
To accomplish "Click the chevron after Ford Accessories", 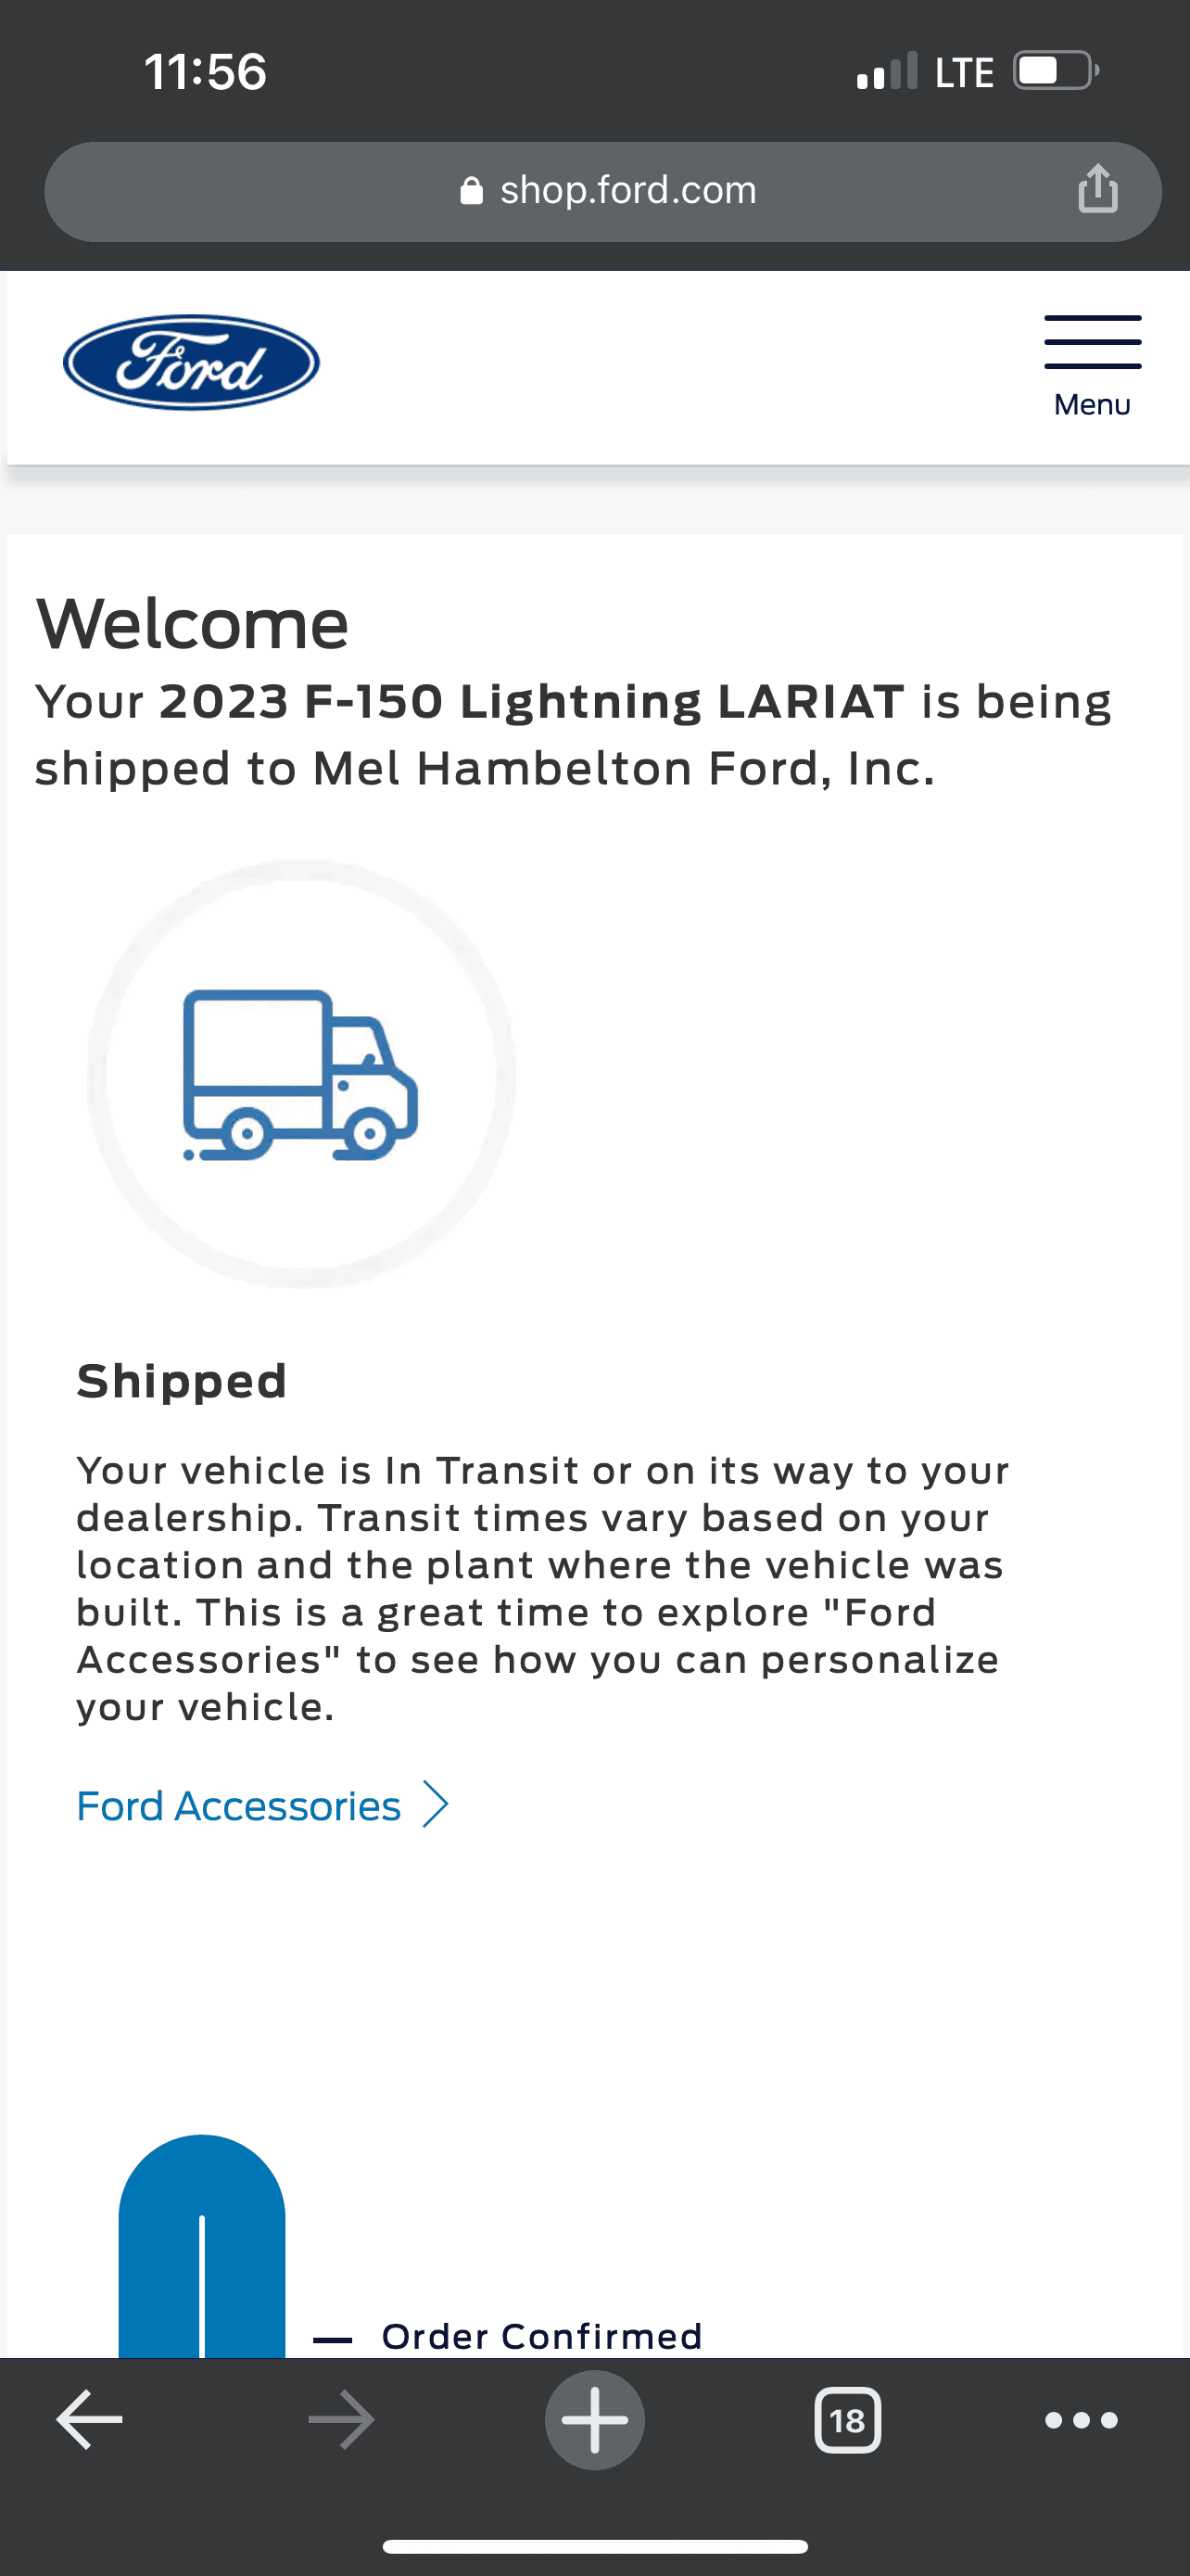I will pyautogui.click(x=436, y=1805).
